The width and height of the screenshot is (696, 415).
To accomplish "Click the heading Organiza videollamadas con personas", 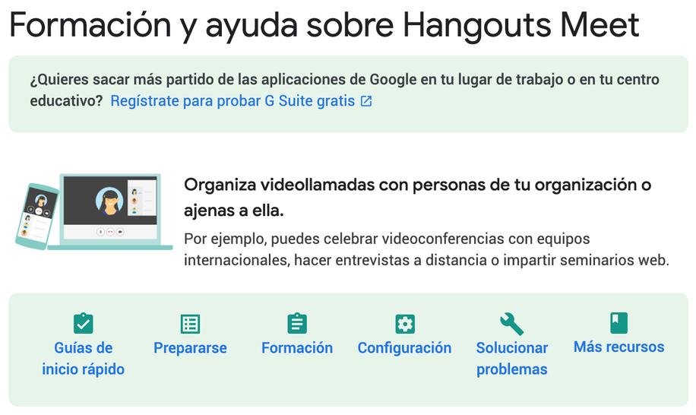I will (x=417, y=198).
